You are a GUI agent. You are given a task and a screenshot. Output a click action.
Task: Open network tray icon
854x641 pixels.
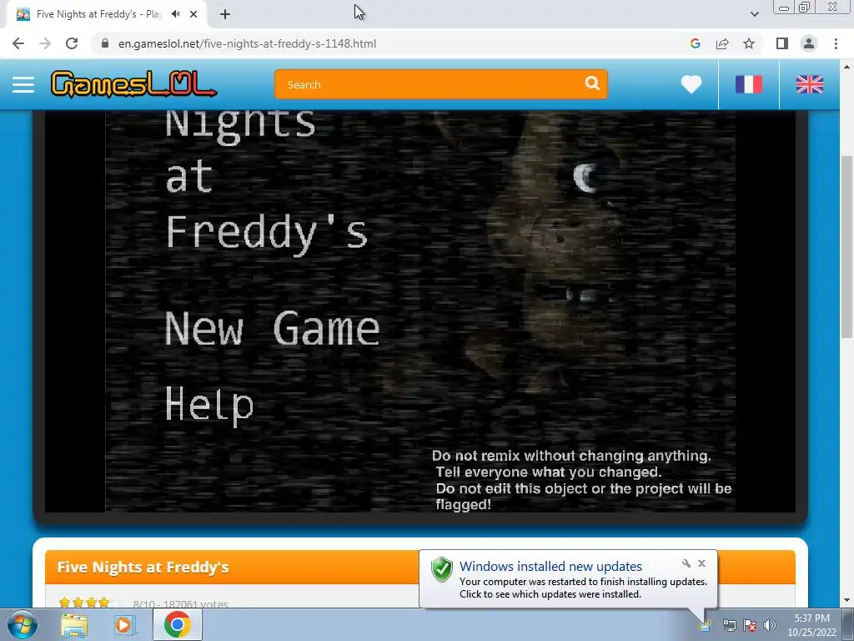click(729, 625)
